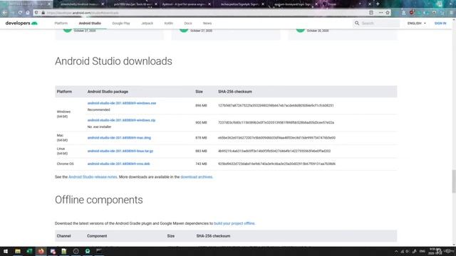Select the Android Studio nav tab
Screen dimensions: 456x256
point(90,23)
